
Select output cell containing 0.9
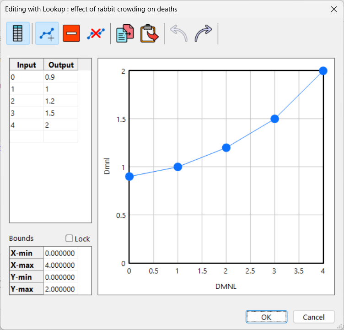60,77
